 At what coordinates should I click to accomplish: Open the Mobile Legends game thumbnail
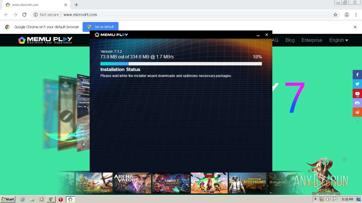click(x=171, y=183)
